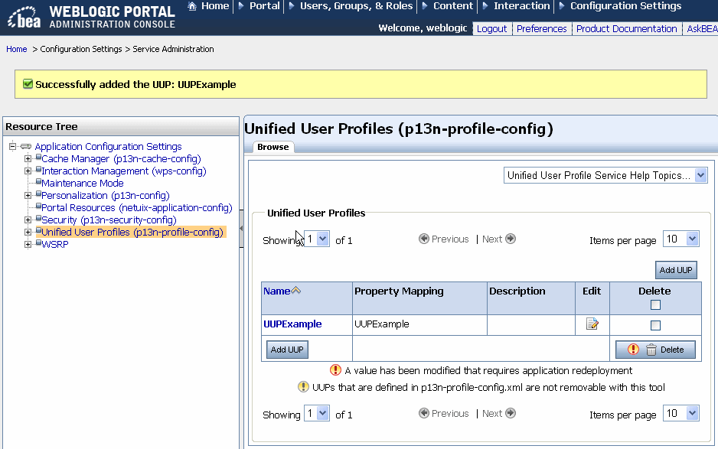718x449 pixels.
Task: Open the Portal menu
Action: (264, 6)
